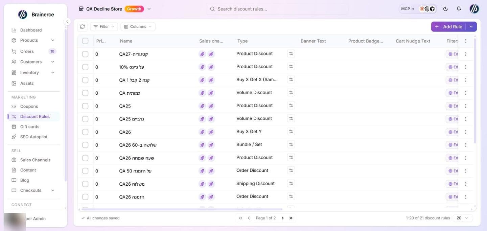This screenshot has height=231, width=487.
Task: Click the Growth plan badge
Action: point(134,9)
